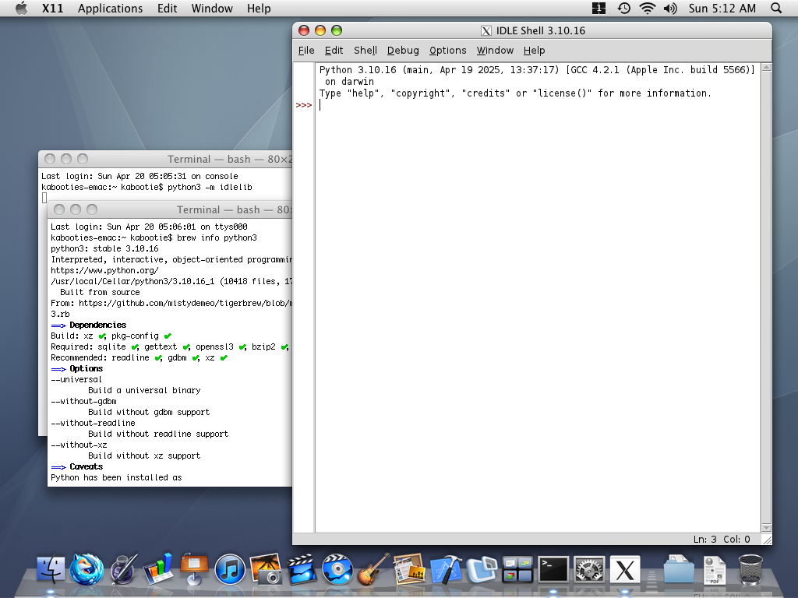The width and height of the screenshot is (798, 598).
Task: Open System Preferences gear in dock
Action: 589,569
